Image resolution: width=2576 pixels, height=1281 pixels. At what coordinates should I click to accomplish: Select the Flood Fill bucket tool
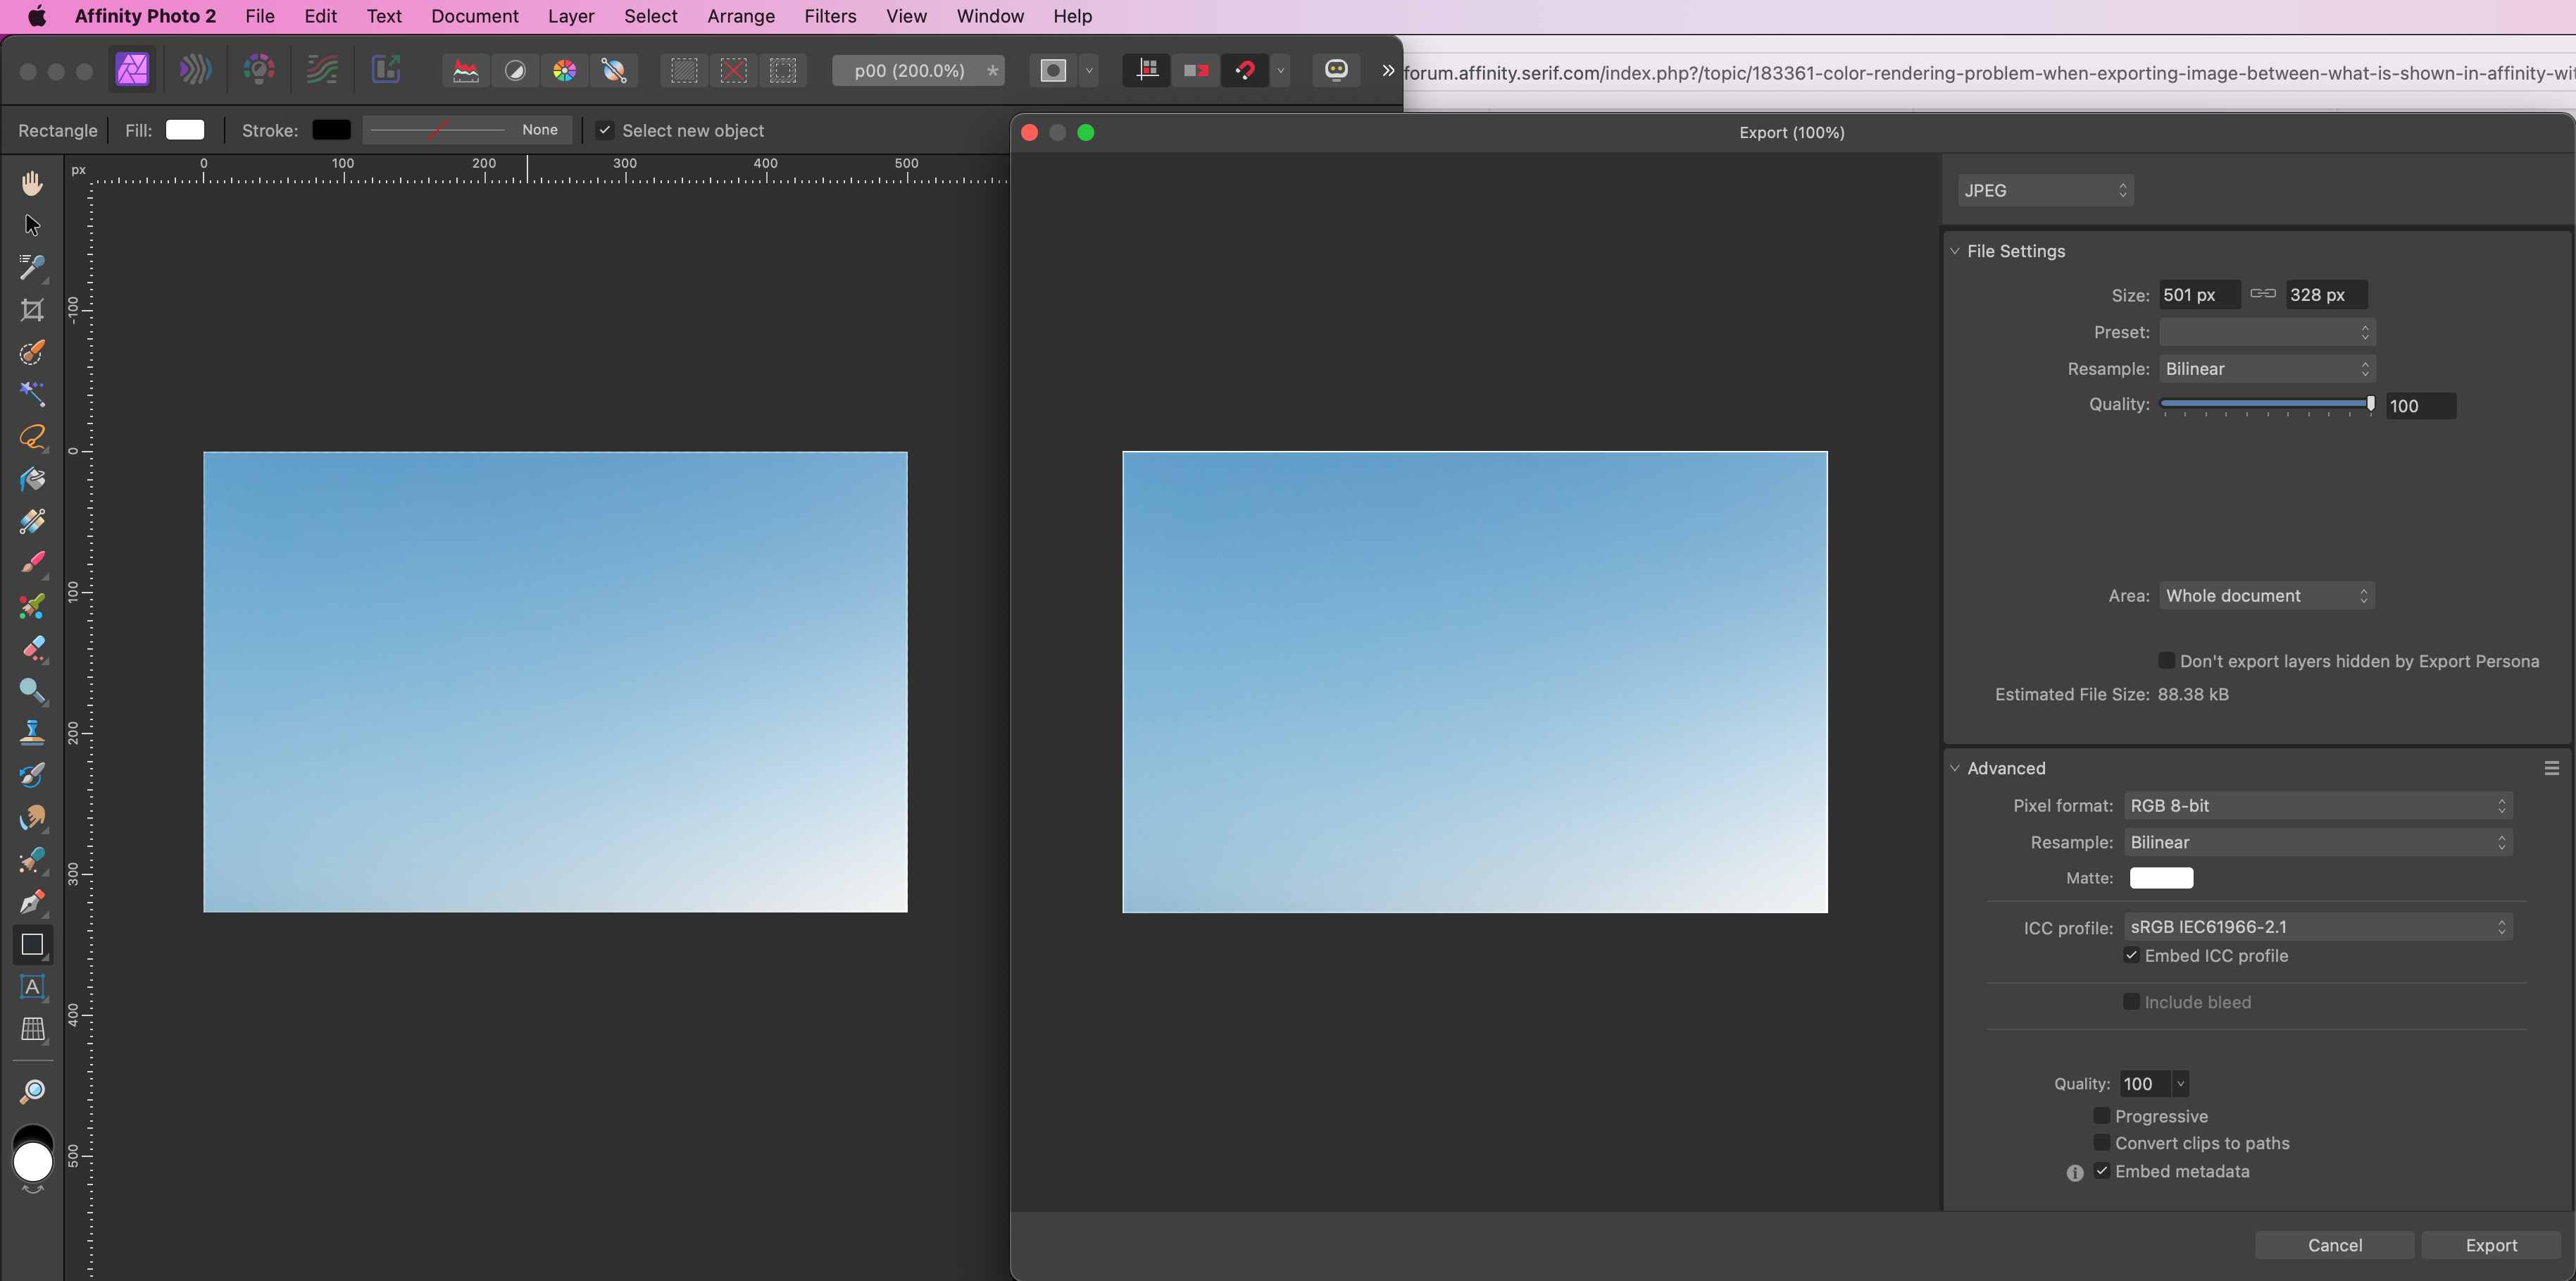coord(32,479)
